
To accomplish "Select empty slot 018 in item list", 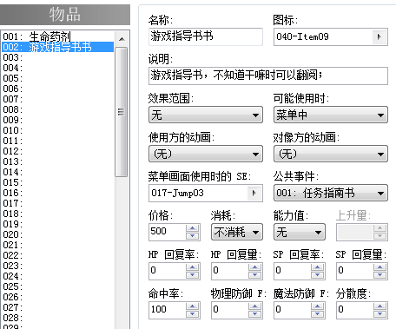I will click(x=57, y=214).
